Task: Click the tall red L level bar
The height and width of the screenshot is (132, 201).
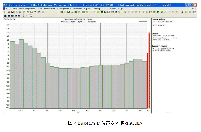Action: coord(149,70)
